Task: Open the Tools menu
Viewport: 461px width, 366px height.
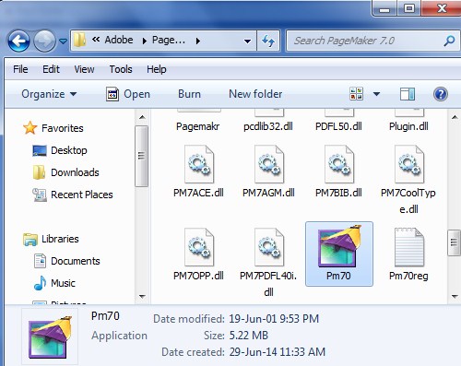Action: pos(121,69)
